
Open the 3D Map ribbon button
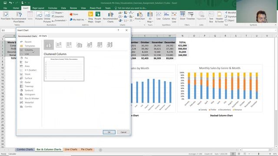(x=150, y=17)
